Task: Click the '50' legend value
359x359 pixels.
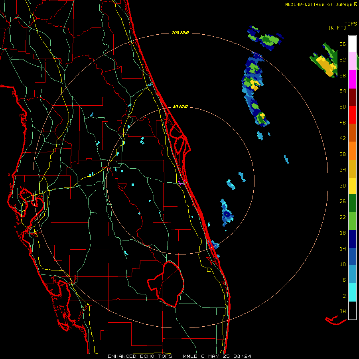Action: pos(343,107)
